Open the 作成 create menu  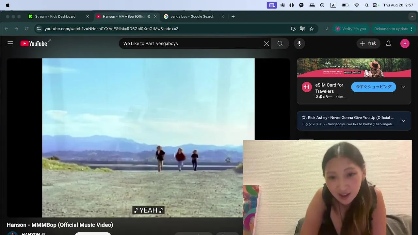tap(368, 43)
